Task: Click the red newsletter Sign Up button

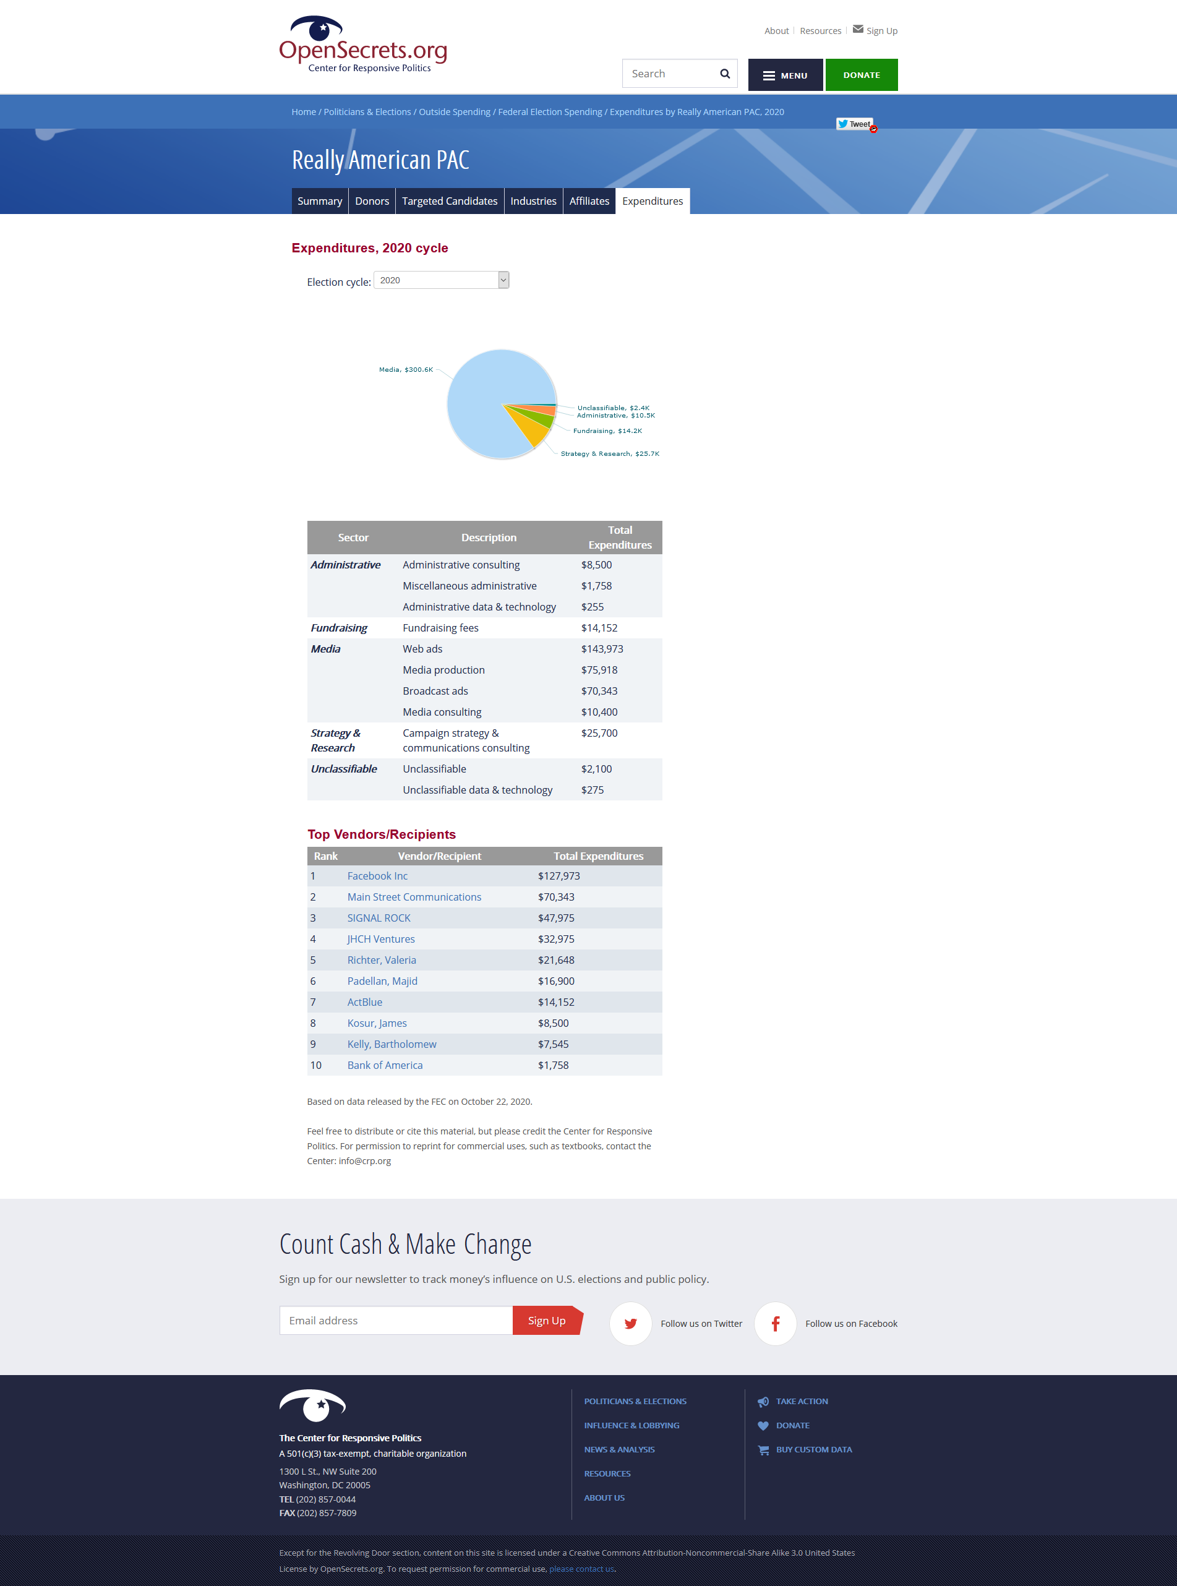Action: click(547, 1320)
